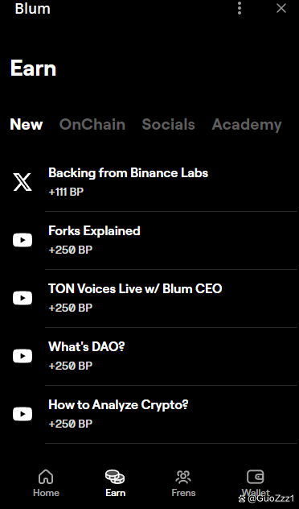The image size is (299, 509).
Task: Open the Home tab house icon
Action: click(x=46, y=477)
